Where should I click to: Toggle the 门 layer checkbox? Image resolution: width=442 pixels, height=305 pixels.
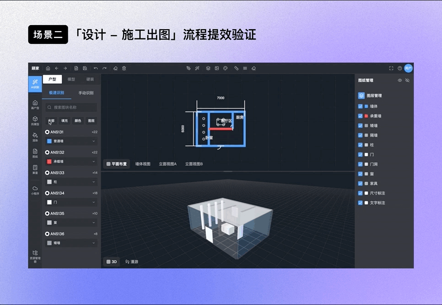coord(360,154)
